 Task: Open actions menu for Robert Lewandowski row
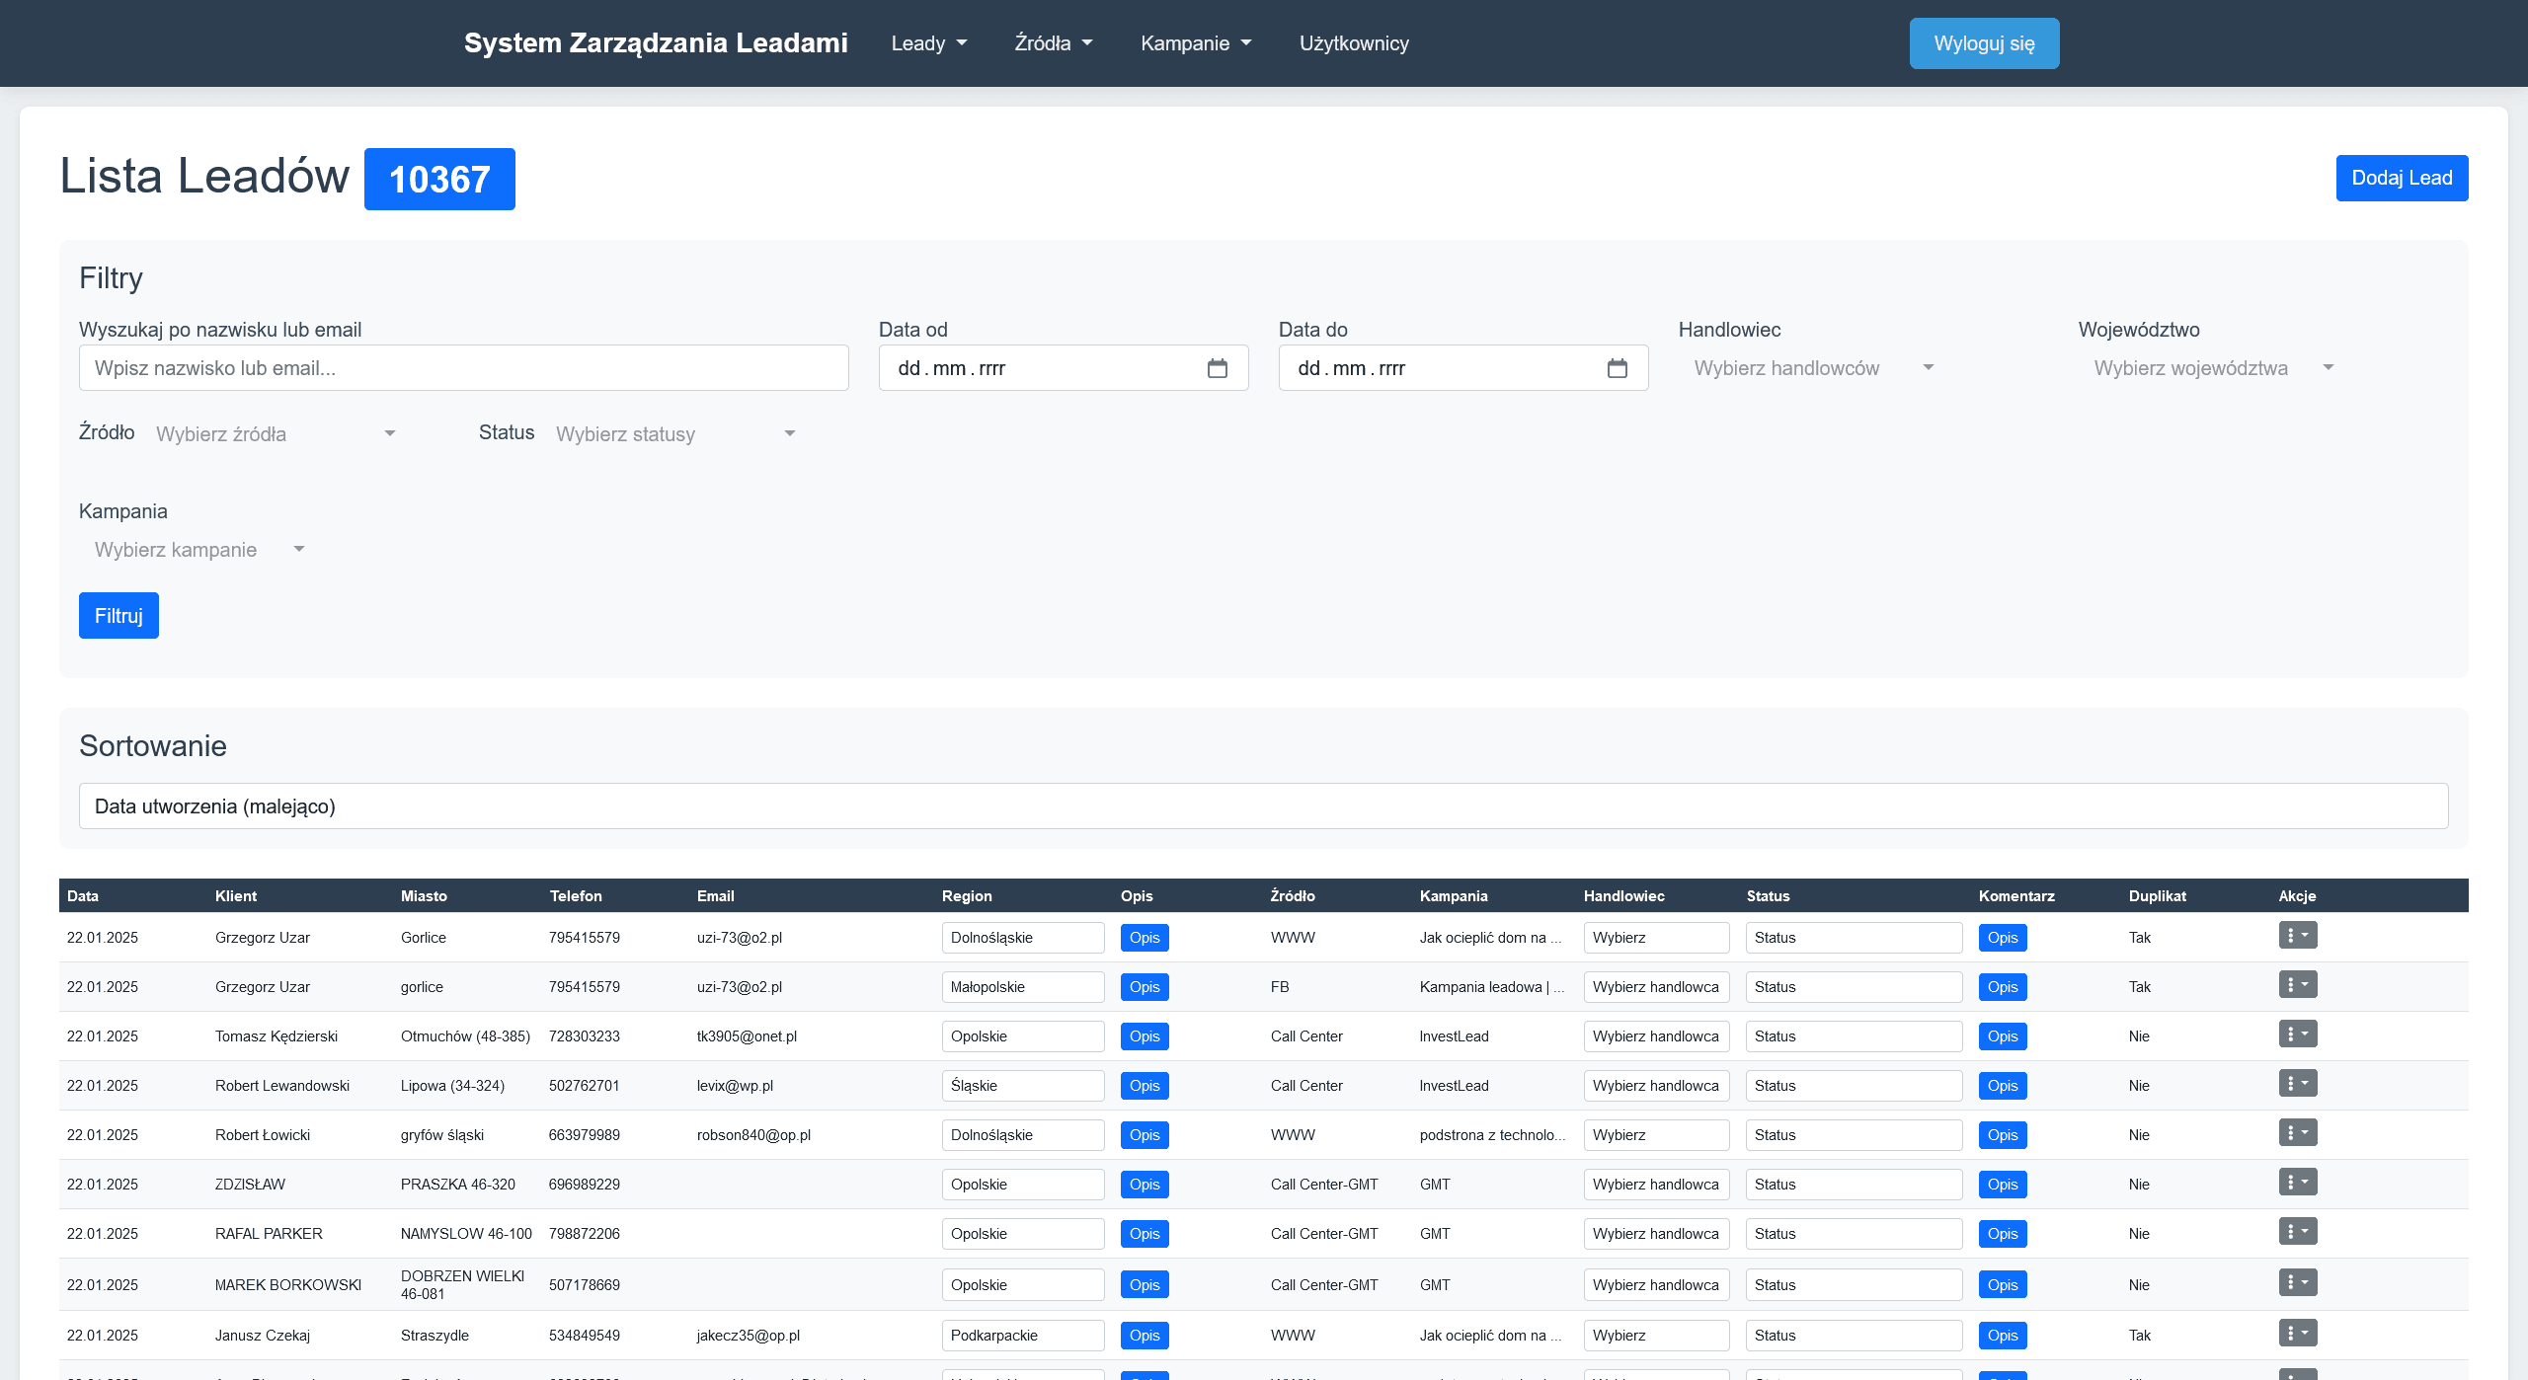2297,1084
